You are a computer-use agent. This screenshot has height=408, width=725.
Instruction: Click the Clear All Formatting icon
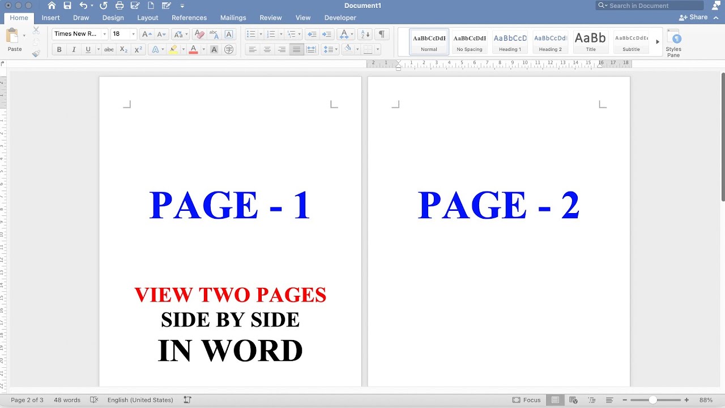click(x=199, y=34)
